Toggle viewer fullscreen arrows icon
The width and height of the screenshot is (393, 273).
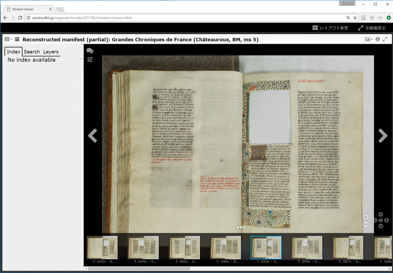385,39
